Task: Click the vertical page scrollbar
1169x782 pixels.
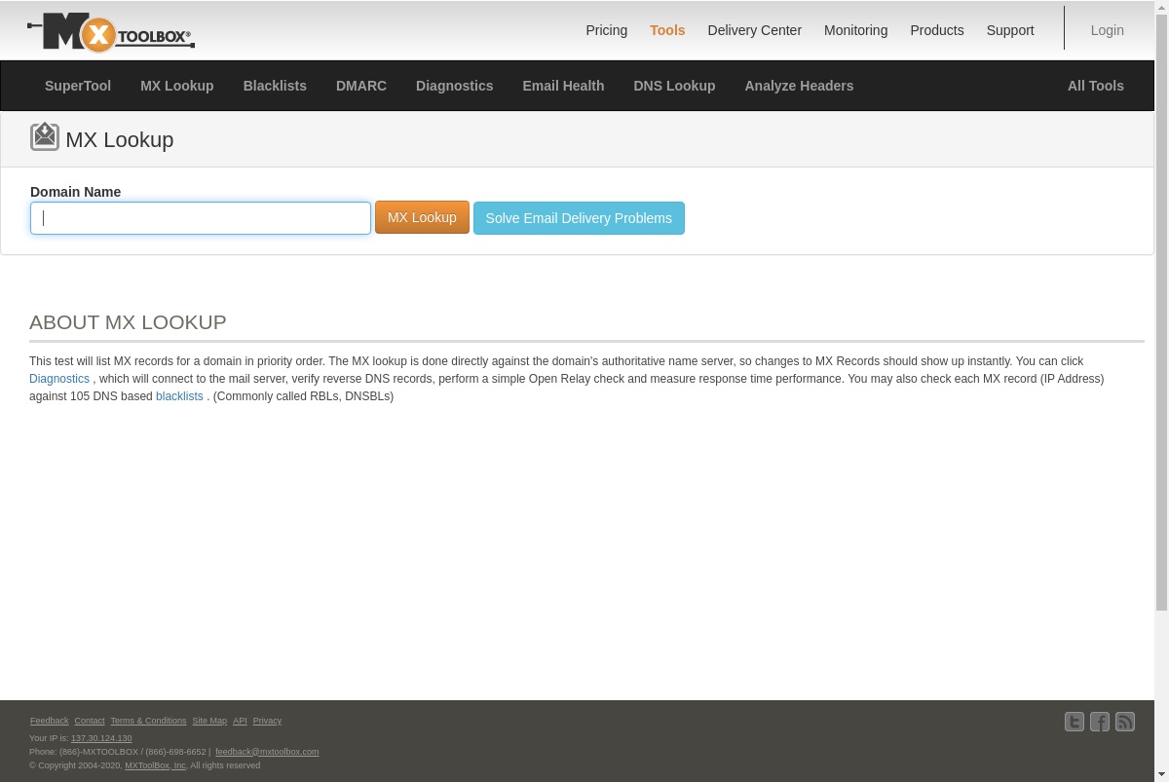Action: click(1161, 312)
